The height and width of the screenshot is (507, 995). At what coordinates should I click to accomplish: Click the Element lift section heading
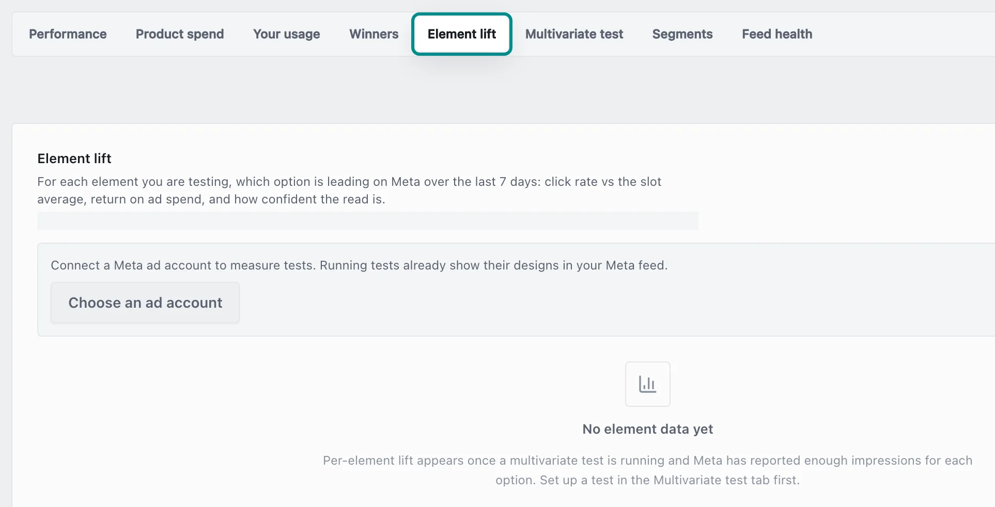click(74, 159)
